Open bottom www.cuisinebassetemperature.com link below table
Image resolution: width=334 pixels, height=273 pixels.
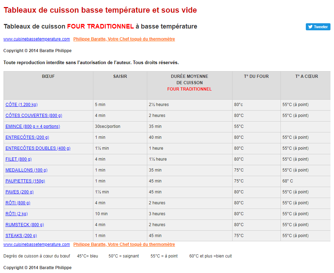37,244
